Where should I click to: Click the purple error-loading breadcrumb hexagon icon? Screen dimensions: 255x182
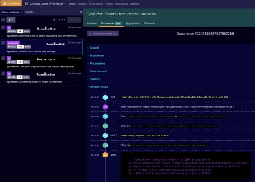105,107
